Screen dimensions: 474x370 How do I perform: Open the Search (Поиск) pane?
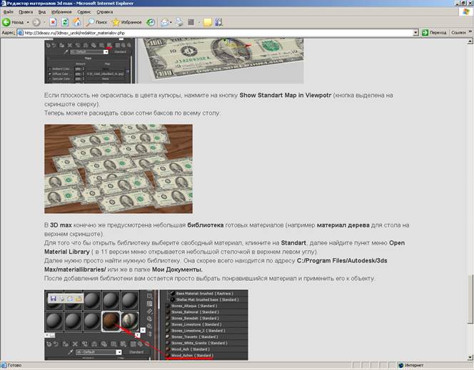click(97, 22)
